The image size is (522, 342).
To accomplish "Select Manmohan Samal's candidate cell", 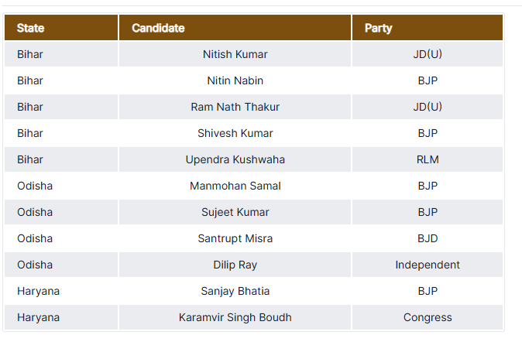I will pos(235,186).
